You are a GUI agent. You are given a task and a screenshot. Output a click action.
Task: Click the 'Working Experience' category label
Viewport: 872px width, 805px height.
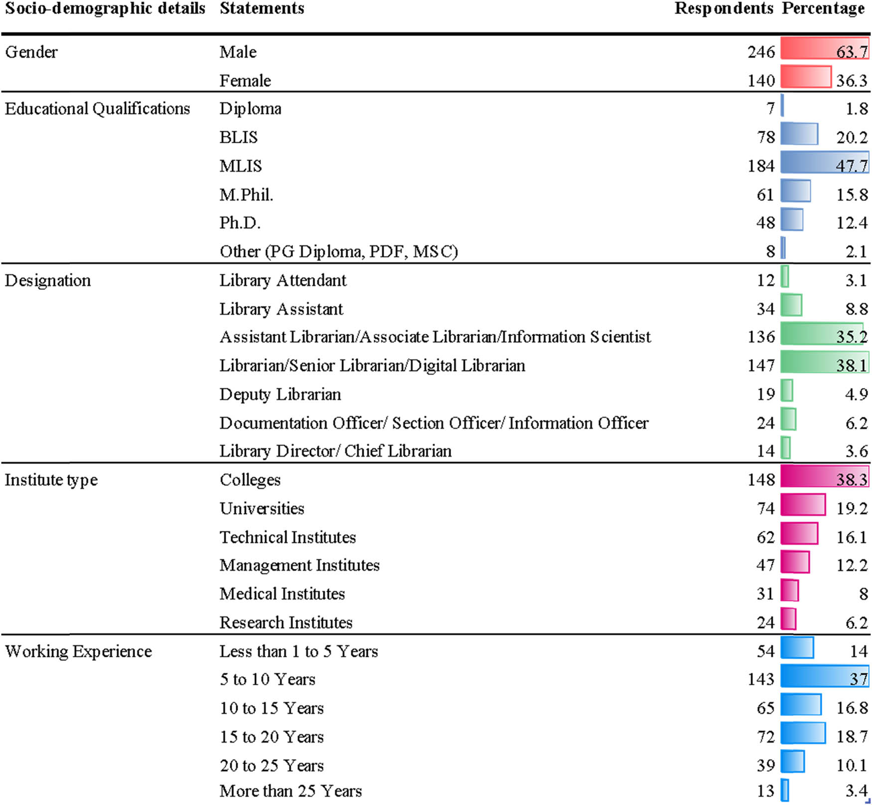pyautogui.click(x=78, y=651)
